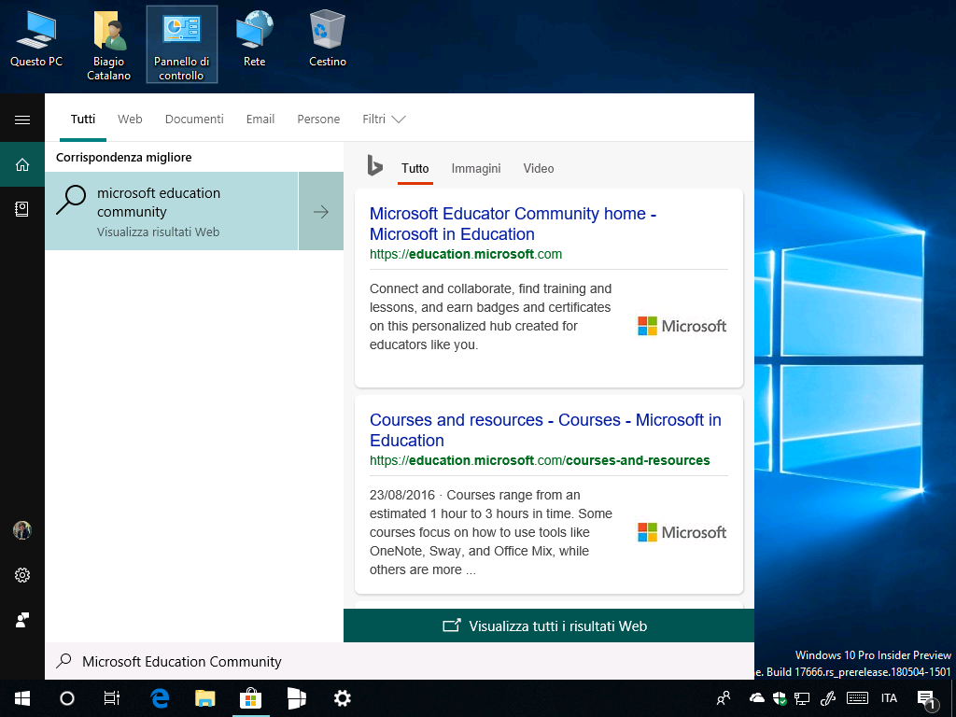Screen dimensions: 956x717
Task: Click the Cortana circle on taskbar
Action: 67,698
